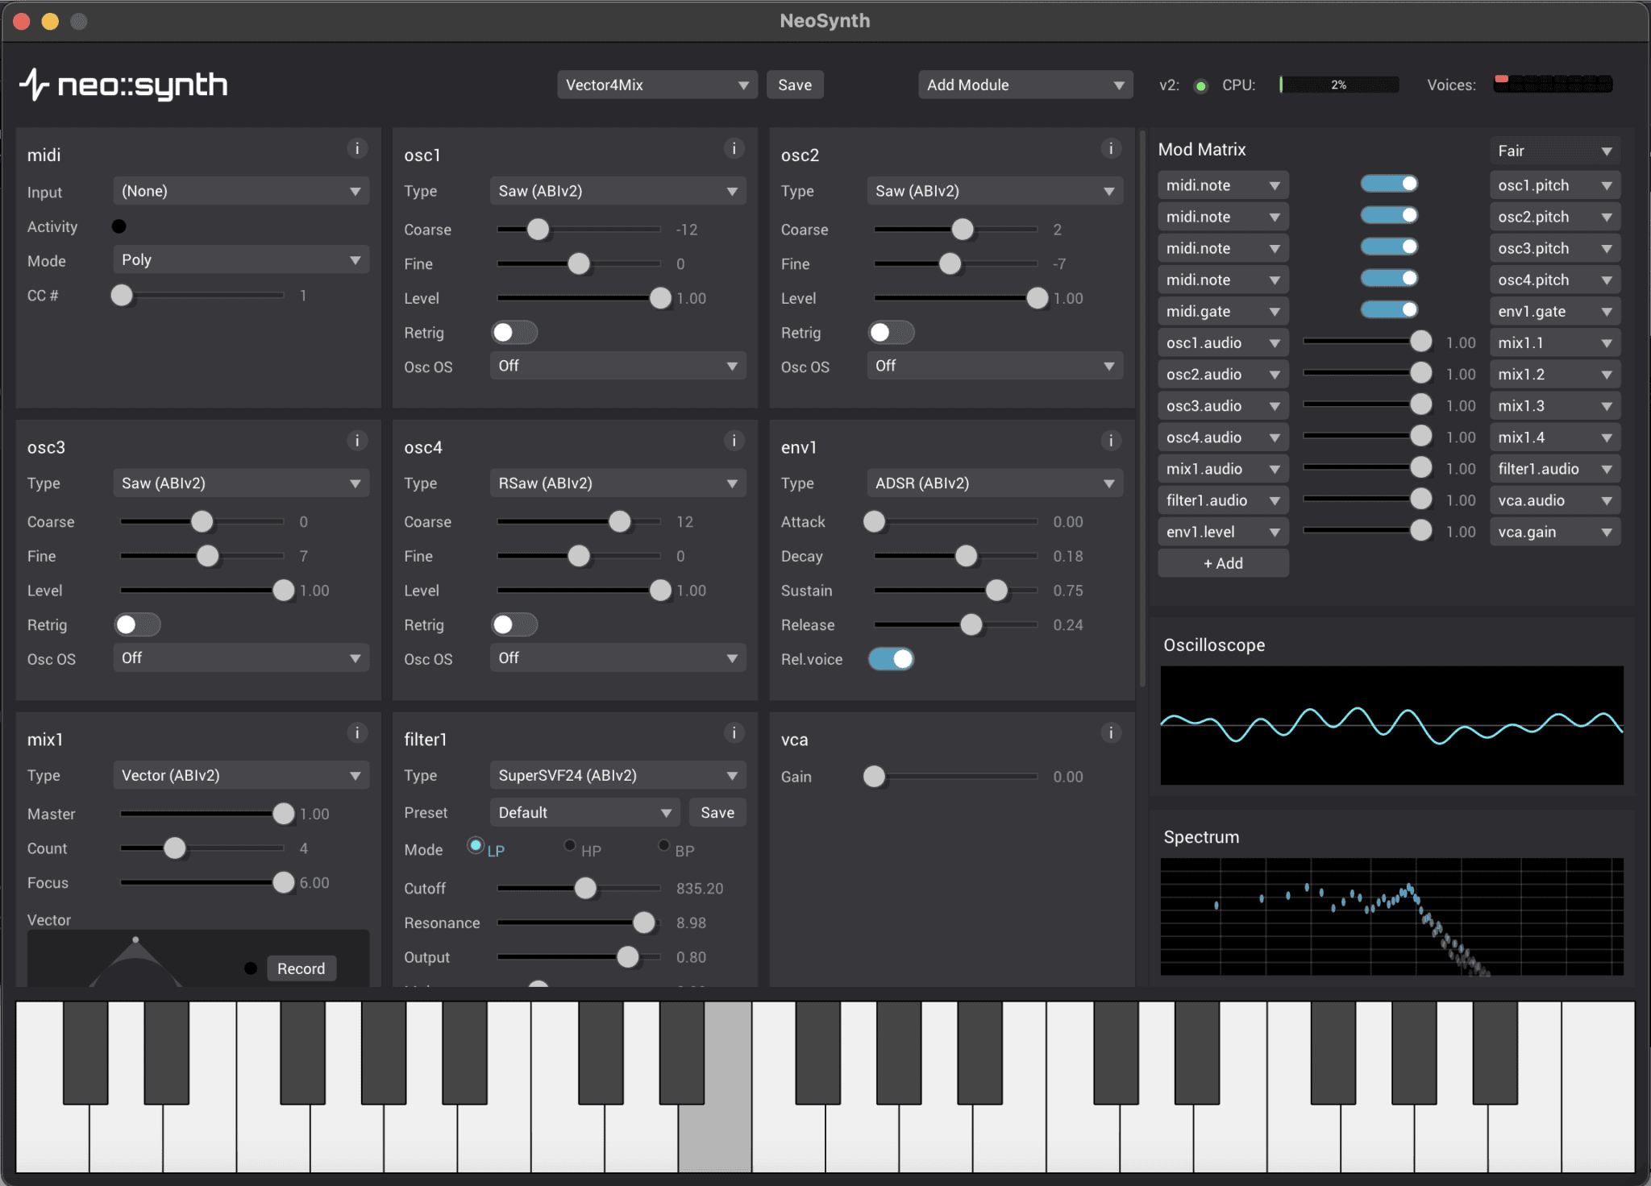Viewport: 1651px width, 1186px height.
Task: Open the filter1 Type SuperSVF24 dropdown
Action: click(618, 776)
